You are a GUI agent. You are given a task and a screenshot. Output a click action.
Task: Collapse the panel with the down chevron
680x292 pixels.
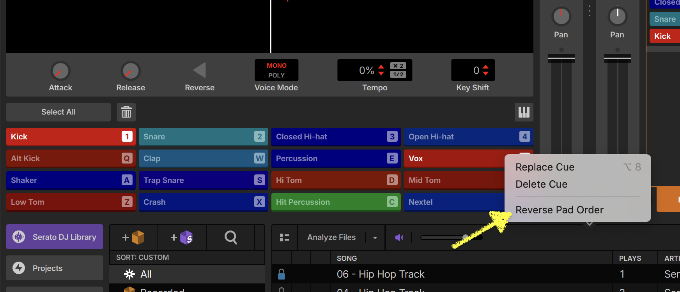pyautogui.click(x=590, y=224)
